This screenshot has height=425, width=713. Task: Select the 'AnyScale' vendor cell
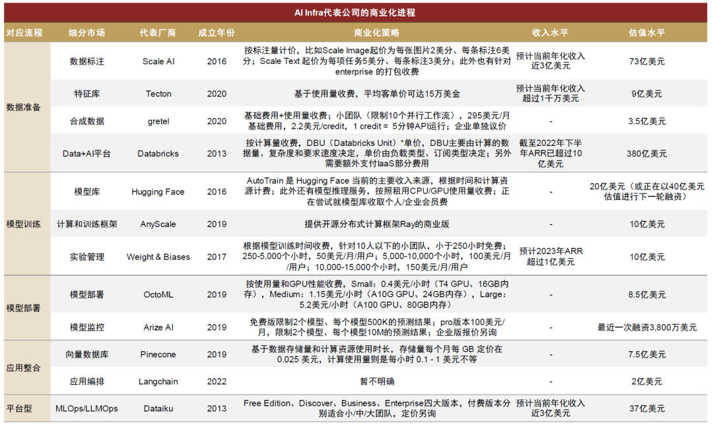coord(158,224)
